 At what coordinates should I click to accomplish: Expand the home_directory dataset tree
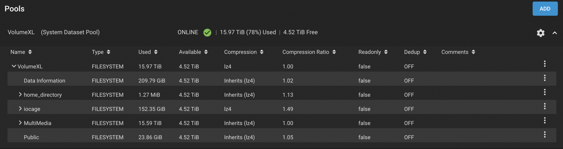click(20, 94)
